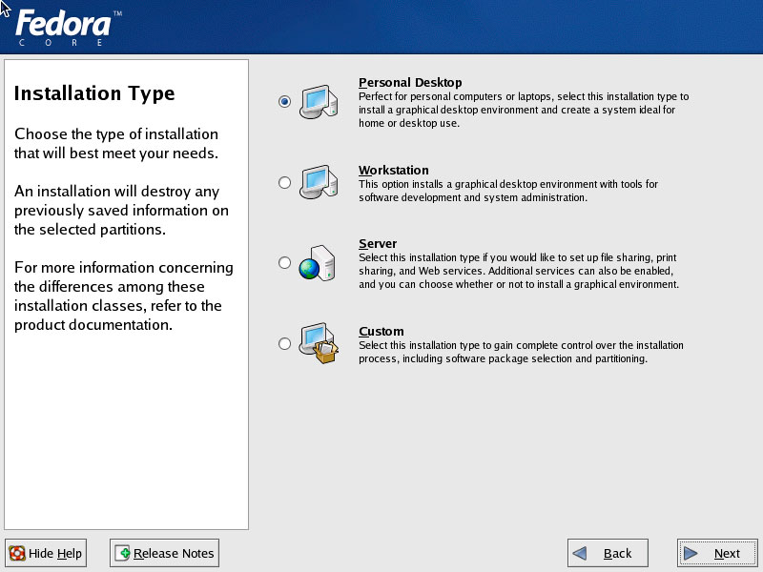Click the bold Workstation label text
This screenshot has width=763, height=572.
pyautogui.click(x=394, y=171)
